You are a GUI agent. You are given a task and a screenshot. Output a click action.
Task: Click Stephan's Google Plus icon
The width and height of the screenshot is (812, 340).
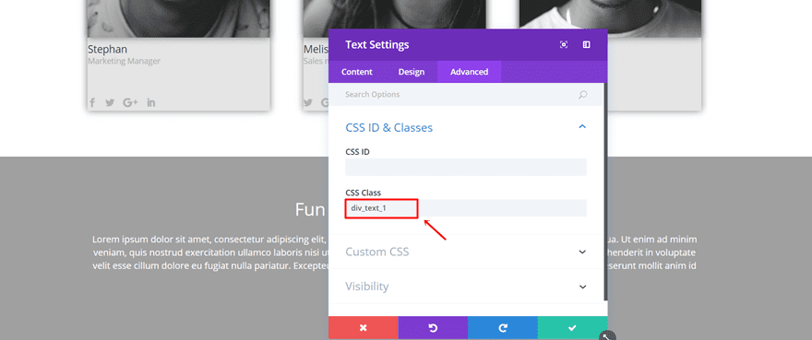[130, 102]
